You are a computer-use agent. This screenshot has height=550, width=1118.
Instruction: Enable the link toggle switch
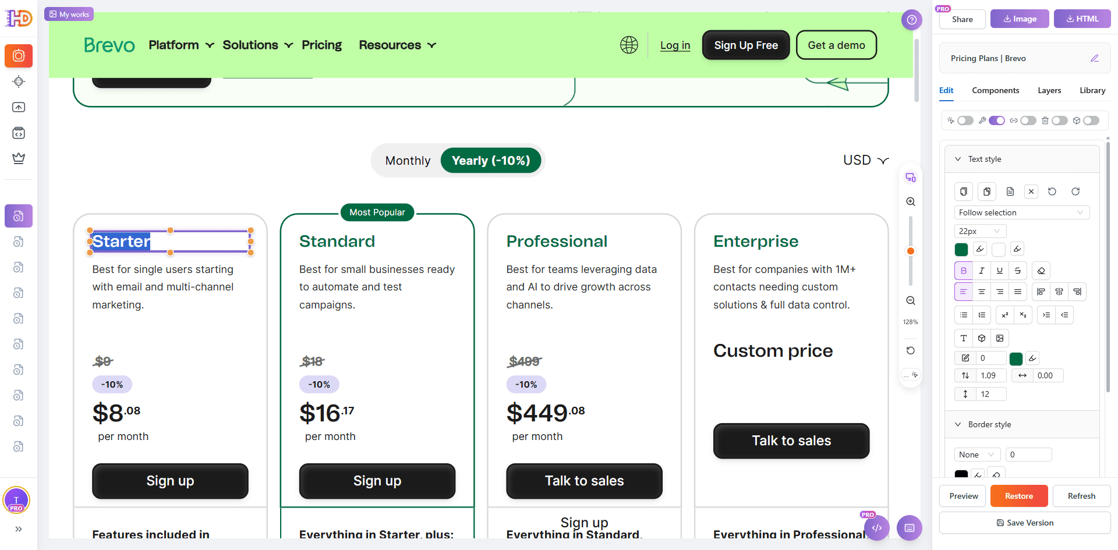click(1028, 120)
